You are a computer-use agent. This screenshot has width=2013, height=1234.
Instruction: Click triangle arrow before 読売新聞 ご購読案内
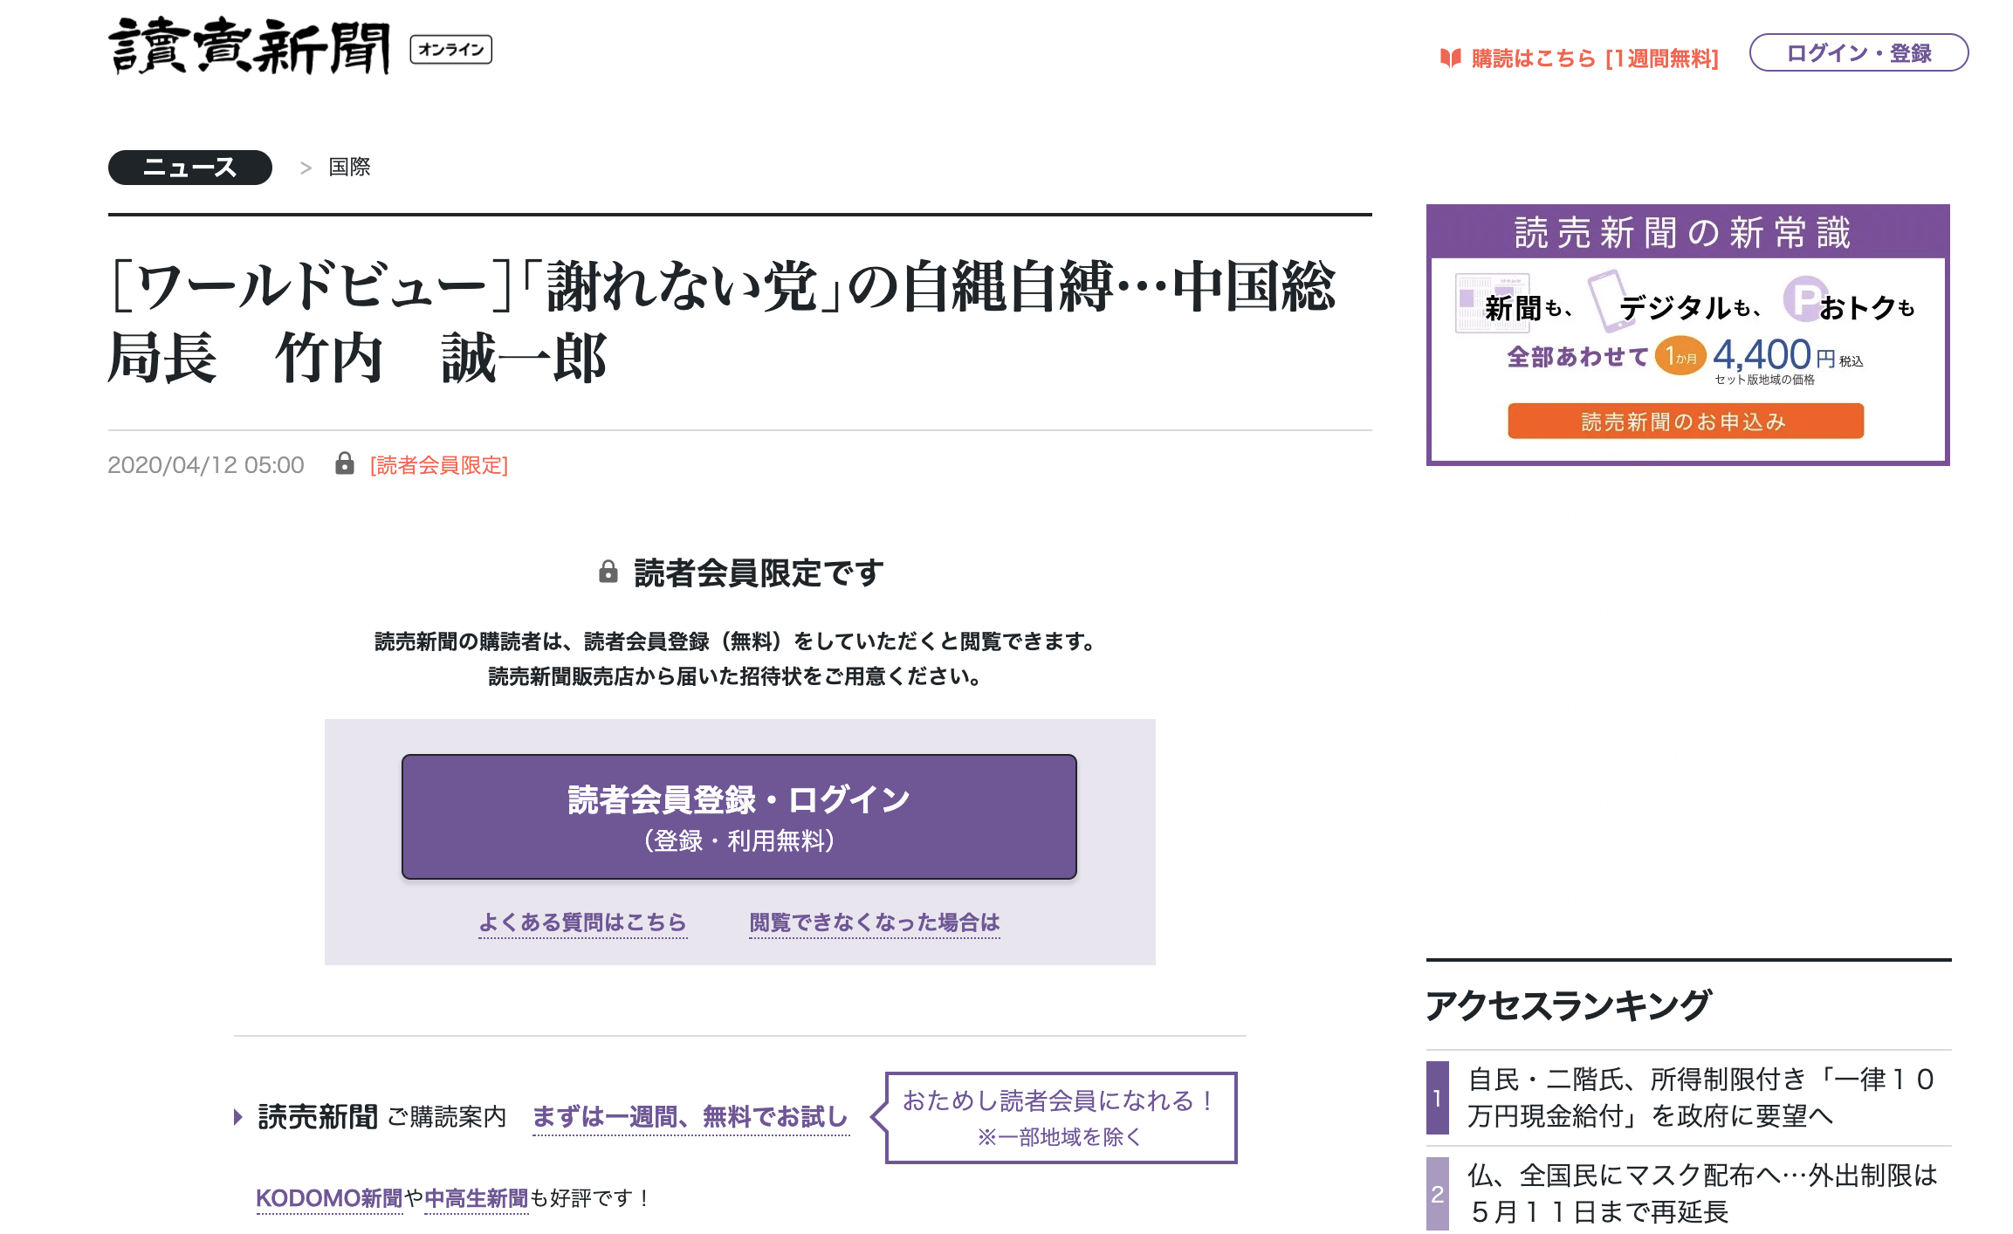pos(237,1117)
